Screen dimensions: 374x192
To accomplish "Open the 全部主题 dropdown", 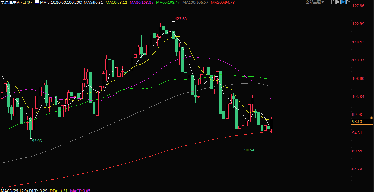I will pyautogui.click(x=315, y=2).
